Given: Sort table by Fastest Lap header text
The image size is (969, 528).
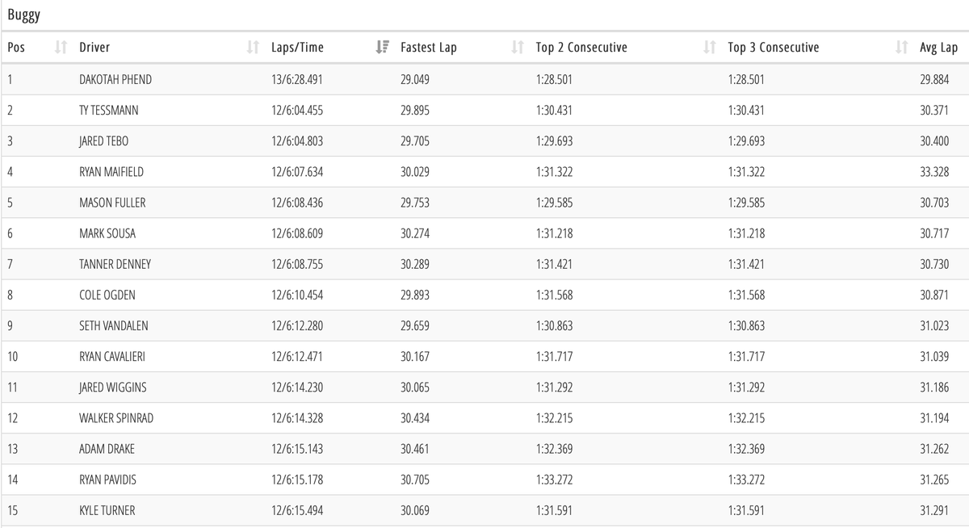Looking at the screenshot, I should coord(428,48).
